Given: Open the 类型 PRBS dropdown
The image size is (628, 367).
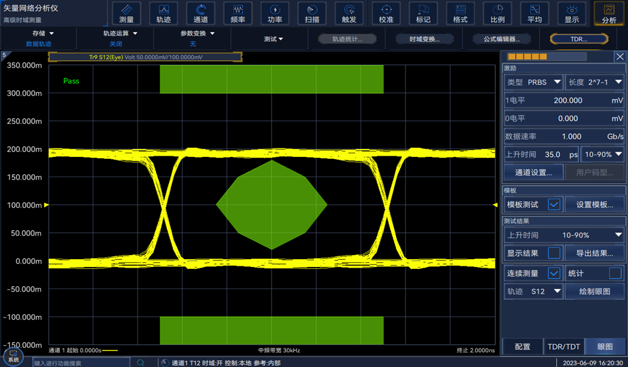Looking at the screenshot, I should 533,83.
